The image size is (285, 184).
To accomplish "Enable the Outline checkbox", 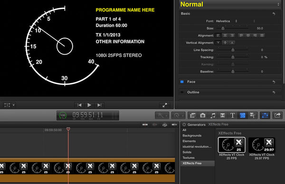I will 182,92.
